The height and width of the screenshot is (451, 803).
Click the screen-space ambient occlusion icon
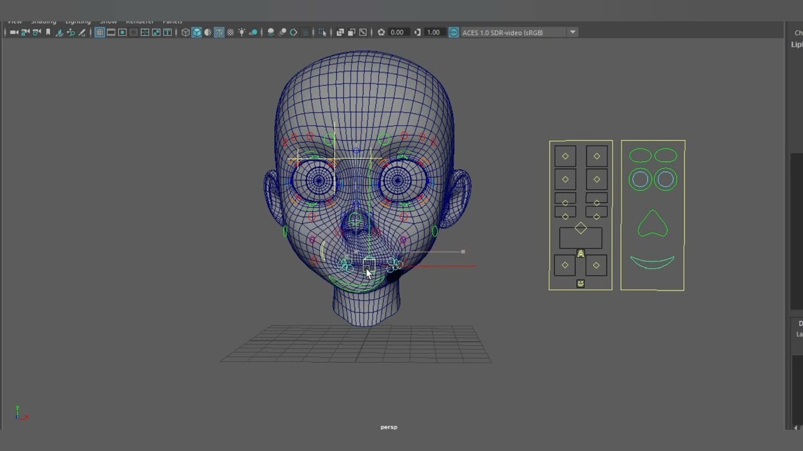pyautogui.click(x=271, y=32)
